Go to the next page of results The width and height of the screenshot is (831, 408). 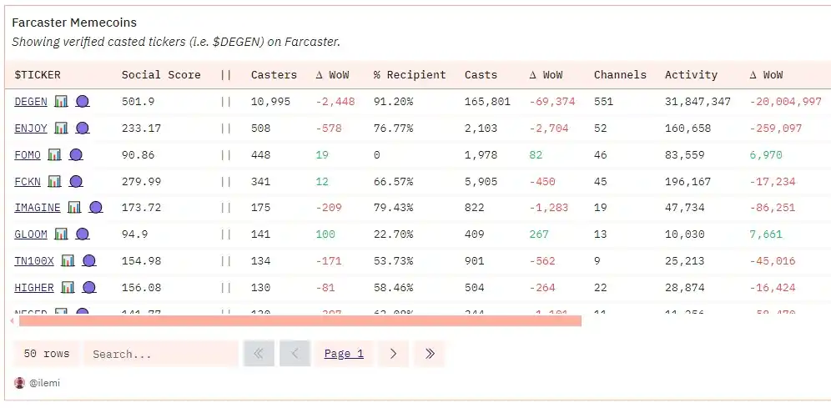(x=393, y=354)
